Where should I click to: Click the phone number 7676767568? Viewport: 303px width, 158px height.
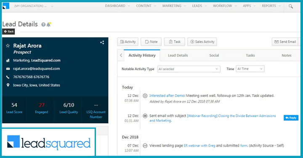(31, 77)
